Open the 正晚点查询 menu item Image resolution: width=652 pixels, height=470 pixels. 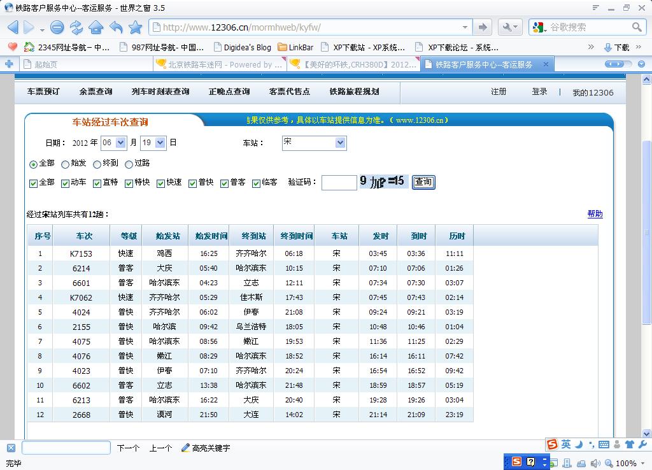tap(229, 92)
